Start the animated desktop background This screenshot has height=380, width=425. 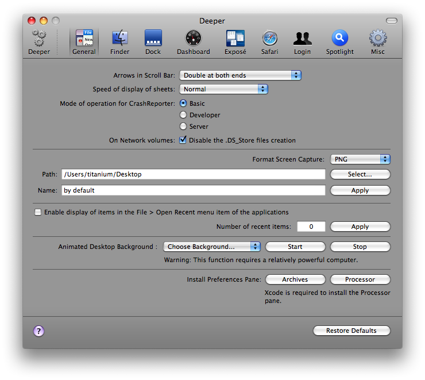[x=295, y=247]
